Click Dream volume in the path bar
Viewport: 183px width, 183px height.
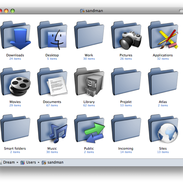(x=9, y=162)
